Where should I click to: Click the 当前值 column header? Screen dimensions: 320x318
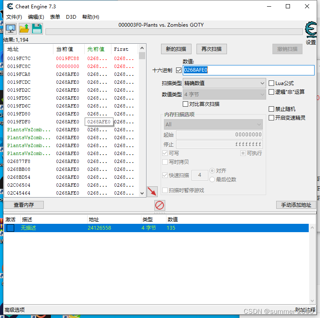(69, 49)
